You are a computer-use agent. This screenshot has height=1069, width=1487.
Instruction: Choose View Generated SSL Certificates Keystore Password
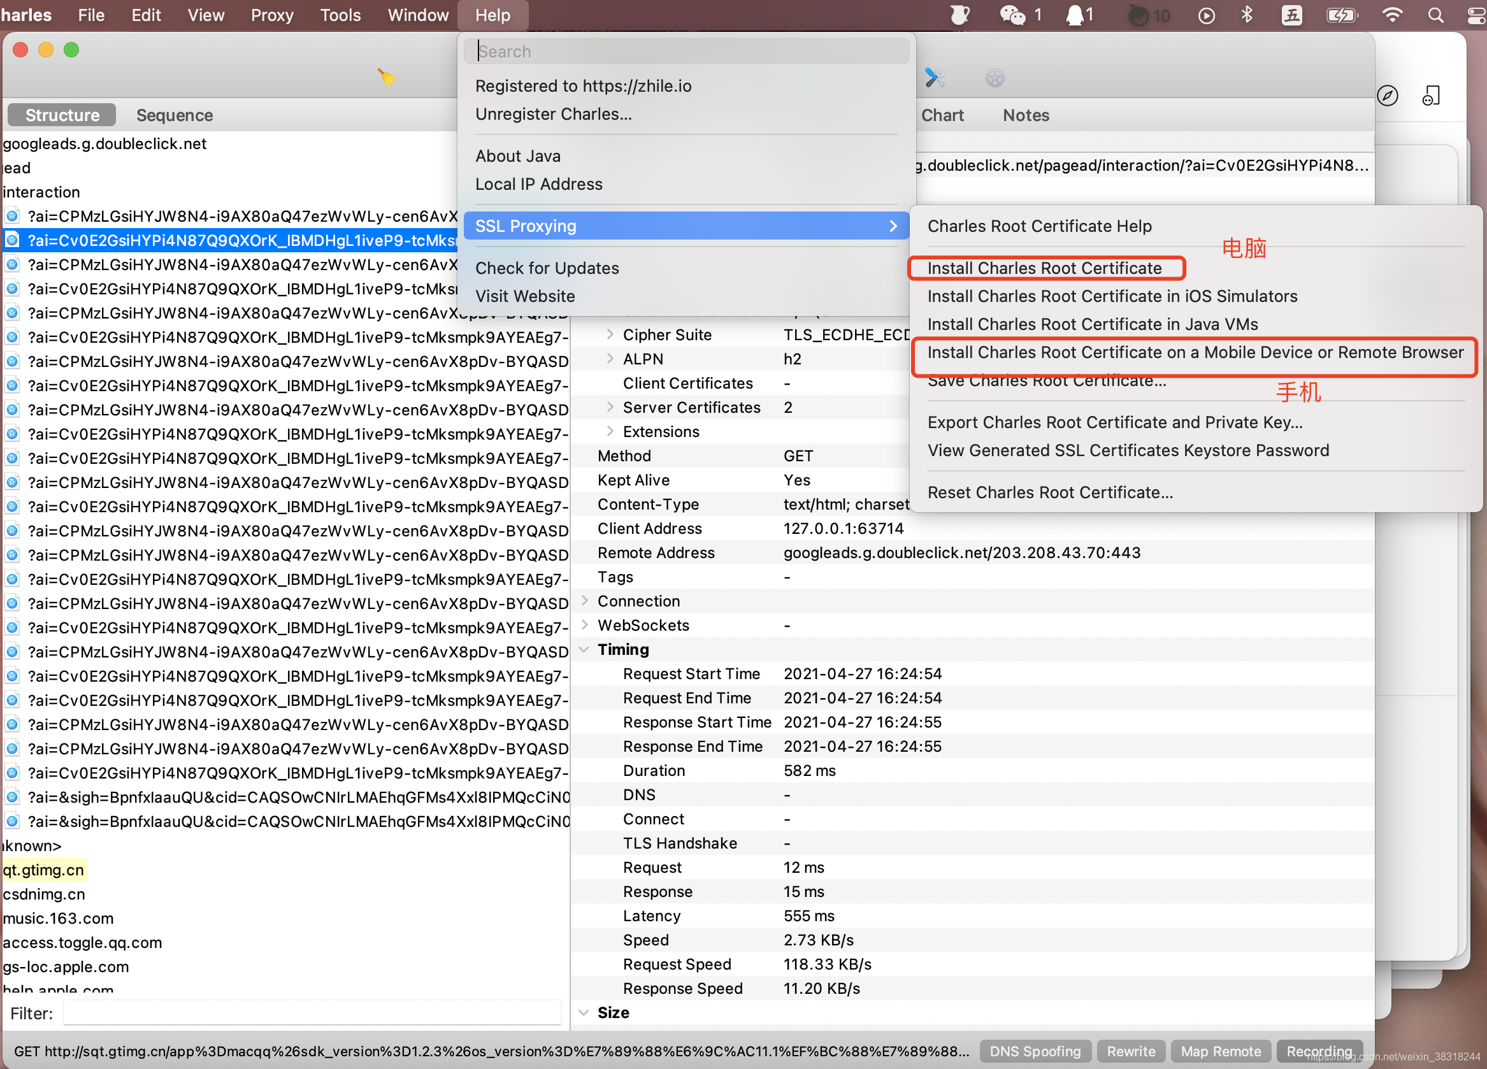coord(1128,450)
